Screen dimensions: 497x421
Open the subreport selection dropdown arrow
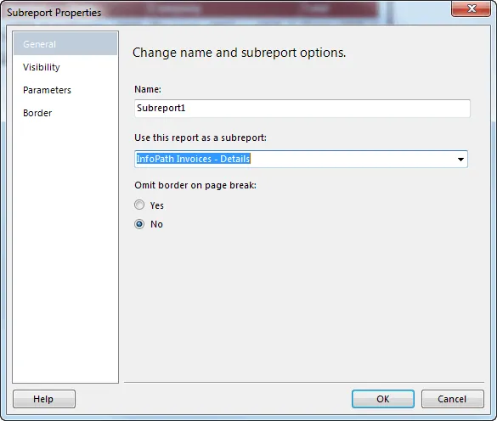pyautogui.click(x=460, y=160)
